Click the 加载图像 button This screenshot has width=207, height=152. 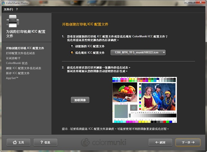click(80, 100)
